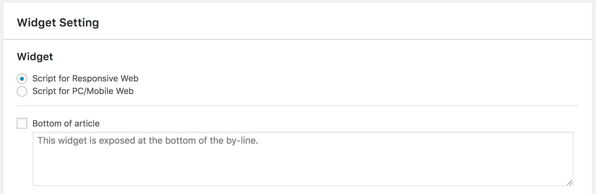Focus the Bottom of article script textarea

coord(302,159)
